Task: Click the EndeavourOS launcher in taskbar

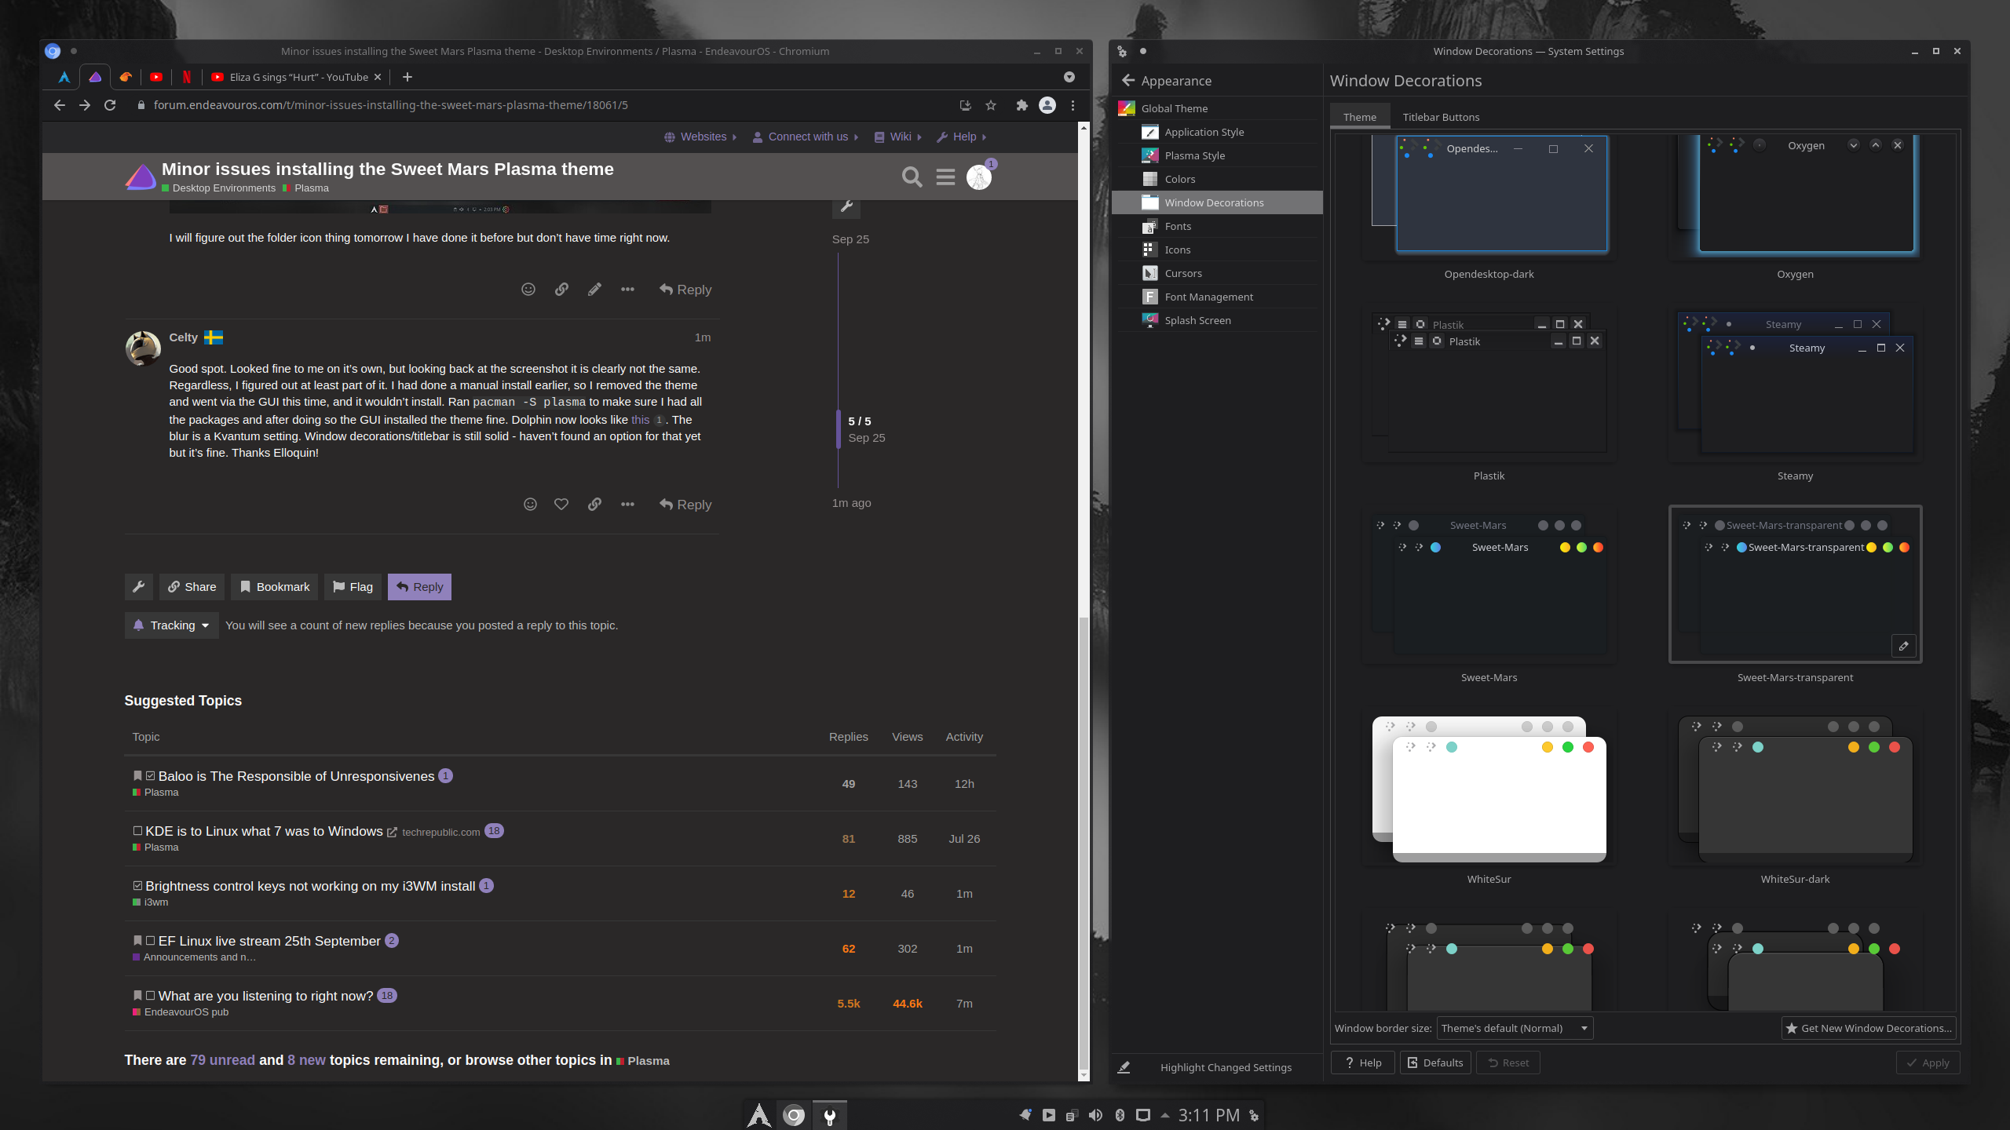Action: pyautogui.click(x=758, y=1115)
